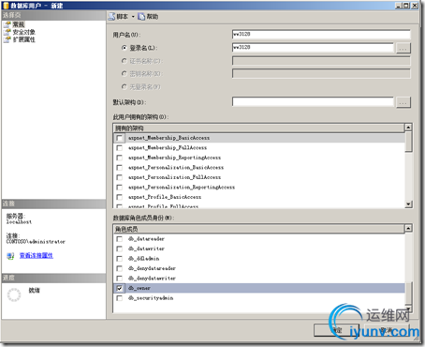The width and height of the screenshot is (425, 347).
Task: Check the db_datawriter role
Action: (x=119, y=249)
